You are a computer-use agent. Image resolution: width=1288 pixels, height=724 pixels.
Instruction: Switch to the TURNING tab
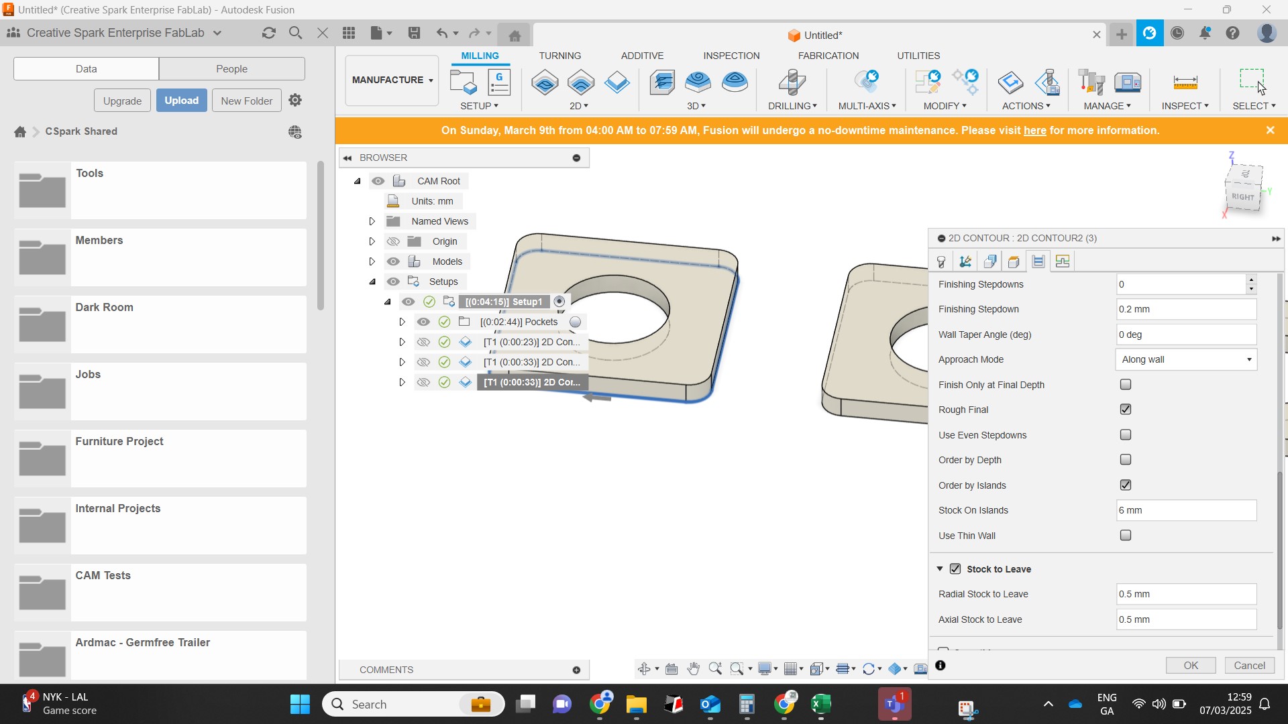click(x=559, y=56)
